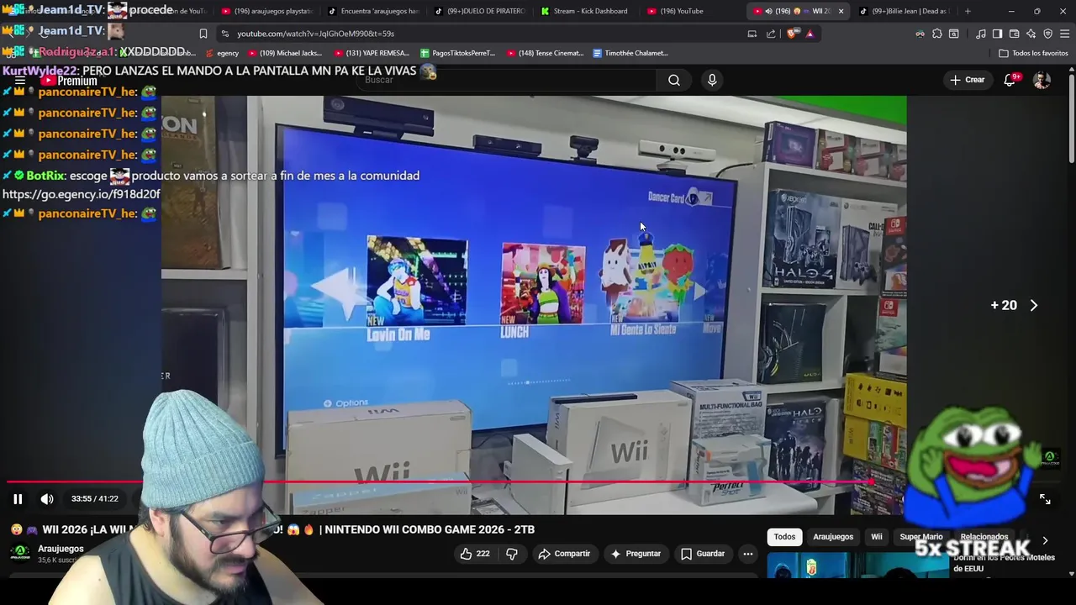The image size is (1076, 605).
Task: Activate voice search microphone icon
Action: click(x=712, y=80)
